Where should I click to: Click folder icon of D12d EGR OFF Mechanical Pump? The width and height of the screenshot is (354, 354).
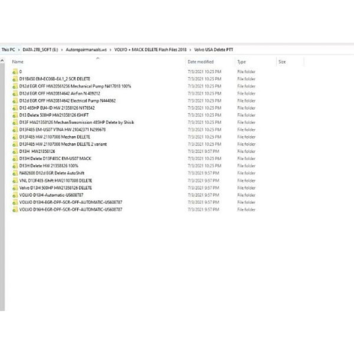click(15, 86)
